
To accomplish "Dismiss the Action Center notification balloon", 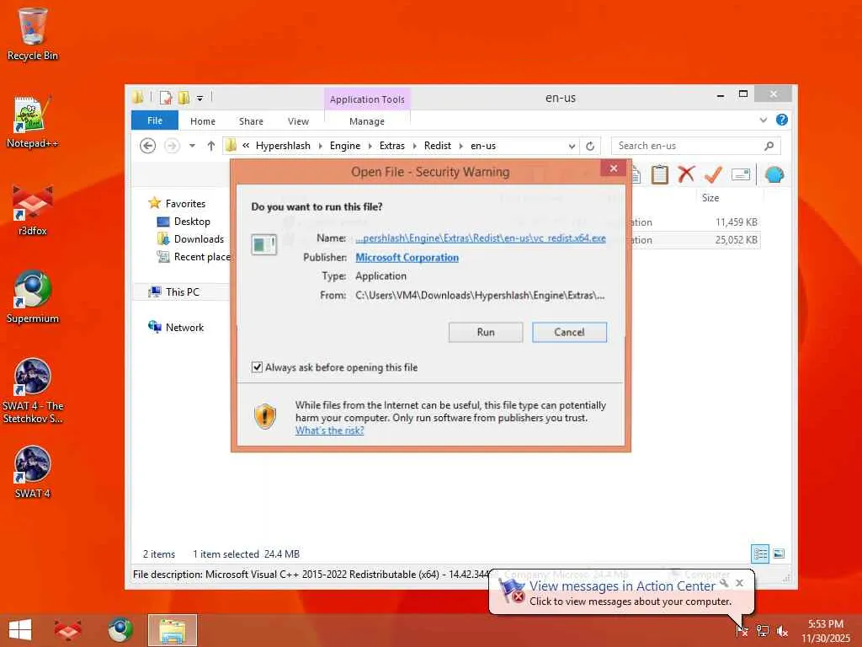I will tap(740, 583).
